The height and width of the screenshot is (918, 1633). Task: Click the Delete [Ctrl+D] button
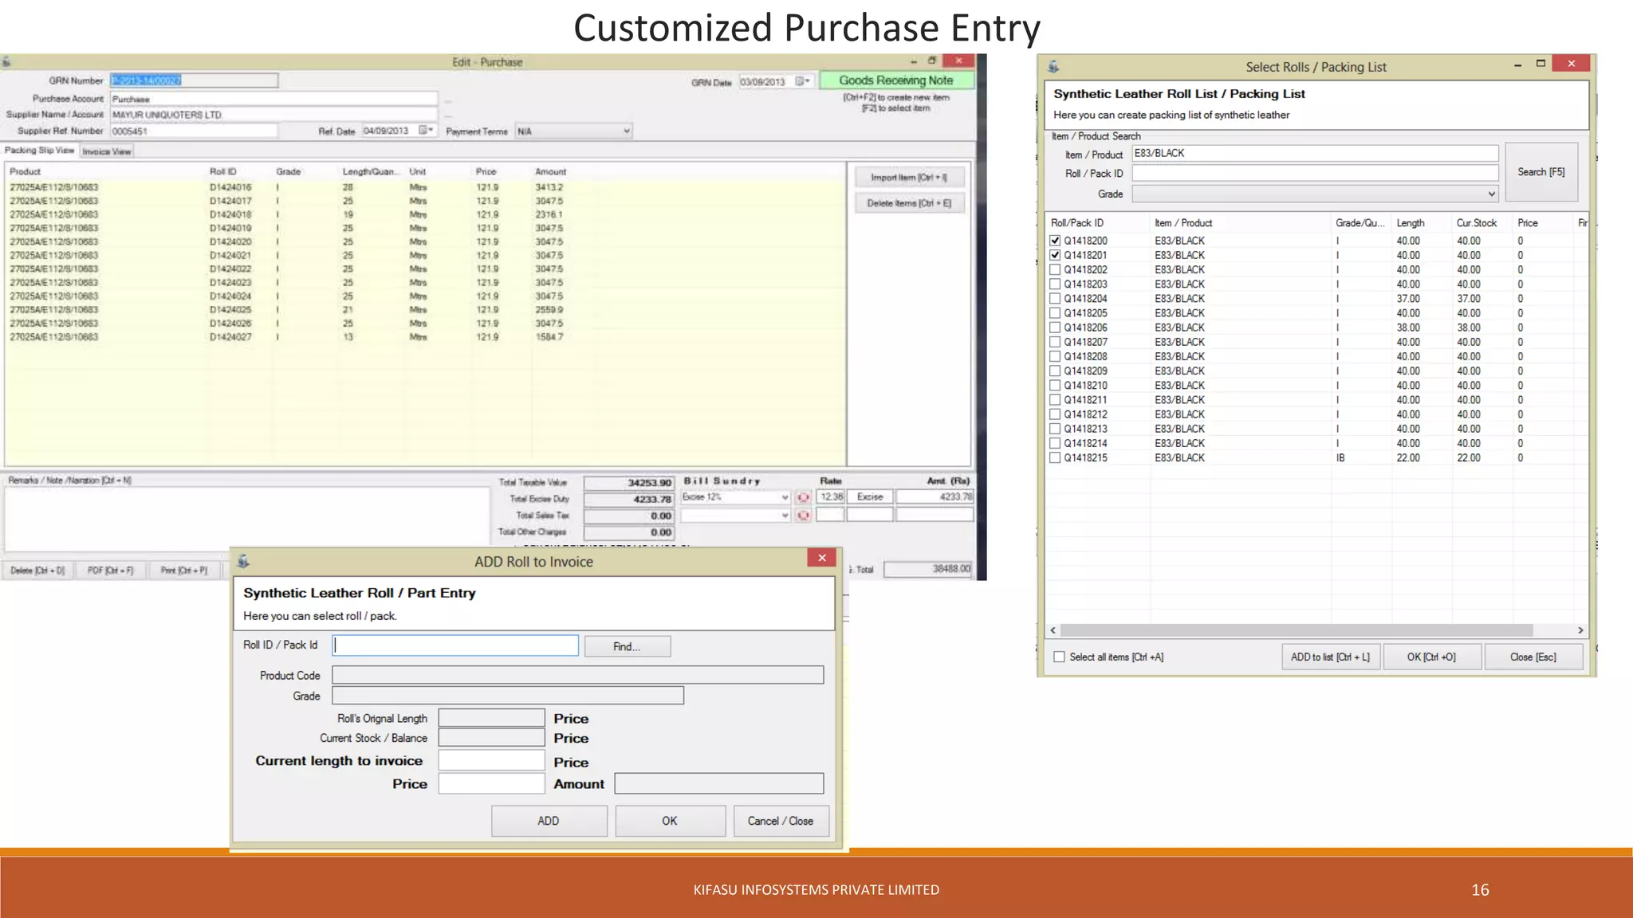37,571
